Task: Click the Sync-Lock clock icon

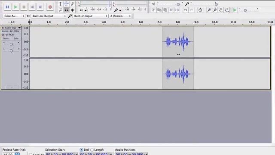Action: (x=200, y=10)
